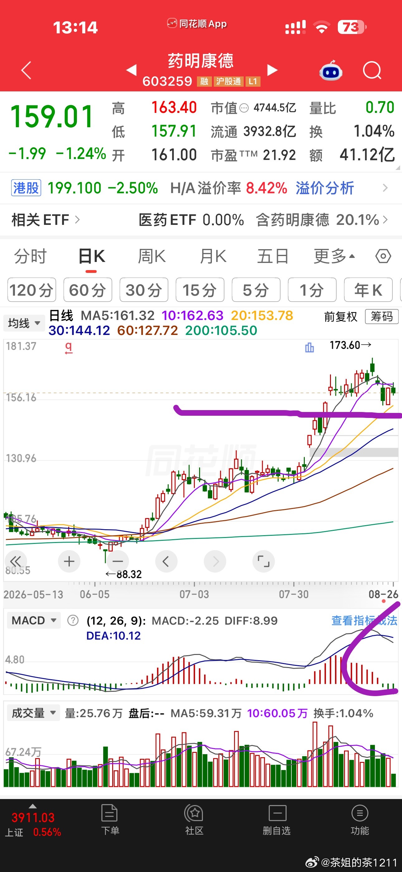Shift chart right with the round arrow button
Screen dimensions: 402x872
(x=215, y=561)
